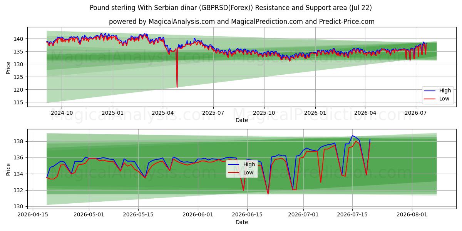The height and width of the screenshot is (231, 462).
Task: Click the 2026-07-01 tick on lower chart
Action: point(303,216)
